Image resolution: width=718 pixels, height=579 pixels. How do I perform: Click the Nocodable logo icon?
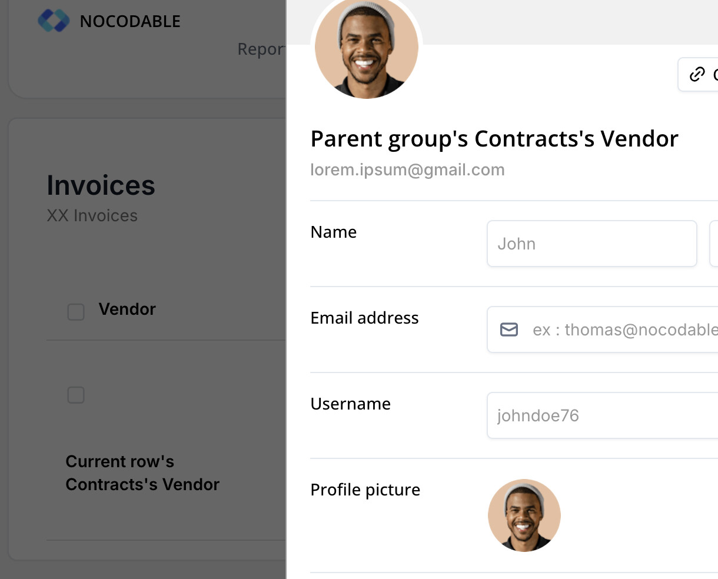[x=54, y=21]
